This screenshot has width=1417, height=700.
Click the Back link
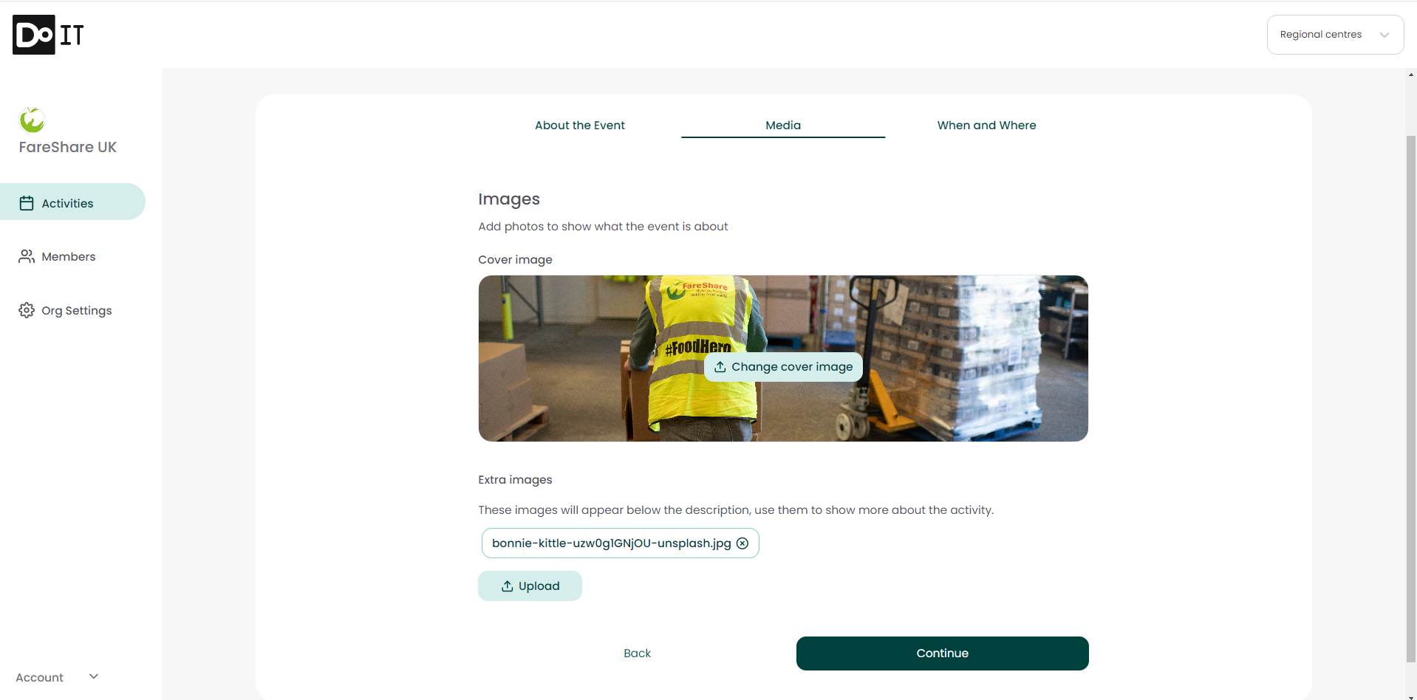637,653
